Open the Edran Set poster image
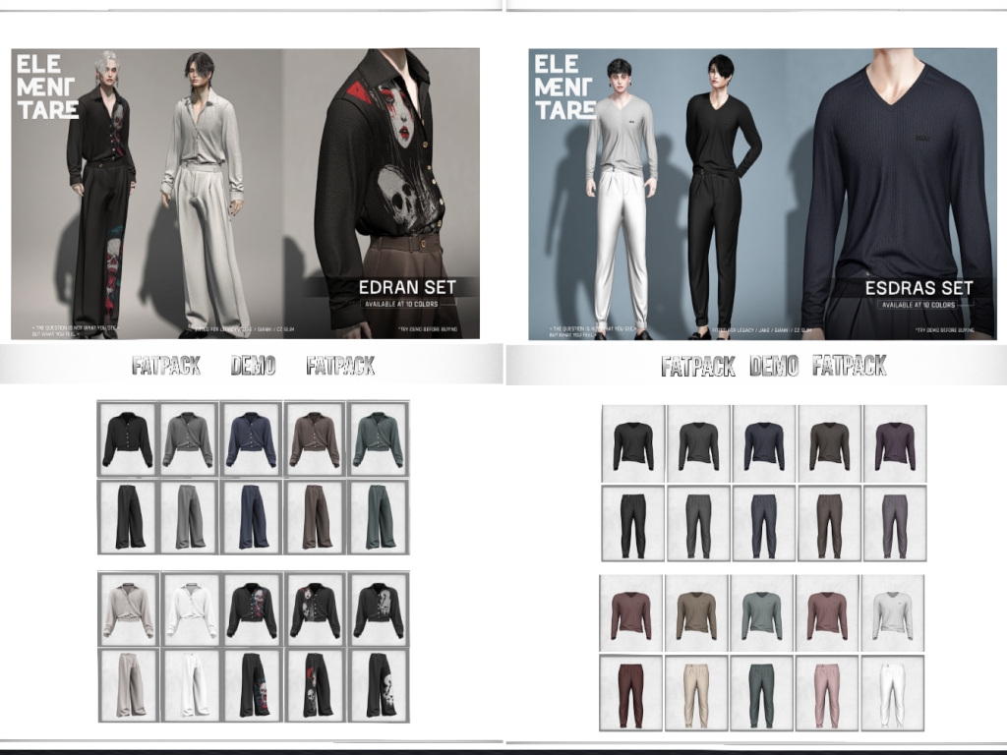The width and height of the screenshot is (1007, 755). [x=245, y=194]
